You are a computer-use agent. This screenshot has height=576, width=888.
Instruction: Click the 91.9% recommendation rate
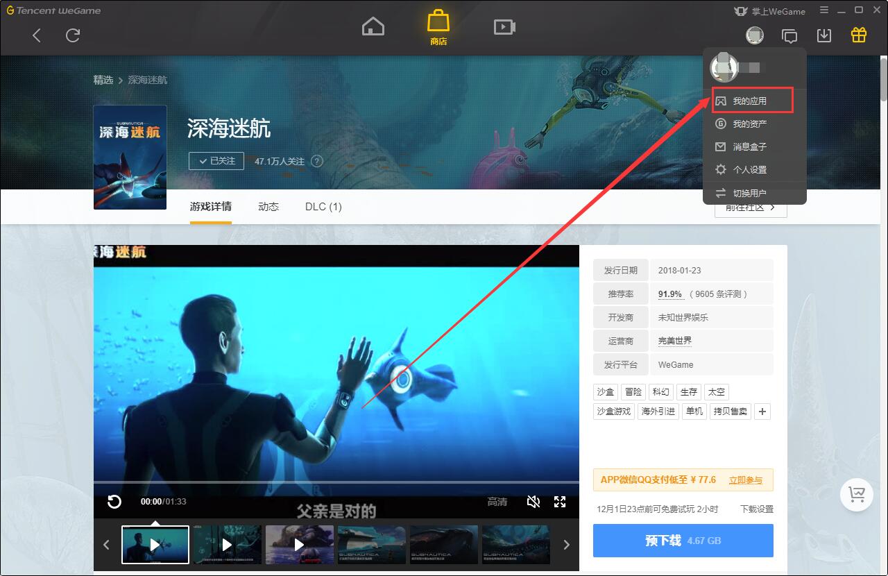[670, 294]
